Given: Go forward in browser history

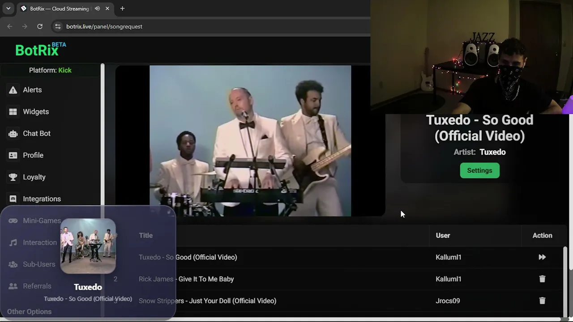Looking at the screenshot, I should pyautogui.click(x=25, y=26).
